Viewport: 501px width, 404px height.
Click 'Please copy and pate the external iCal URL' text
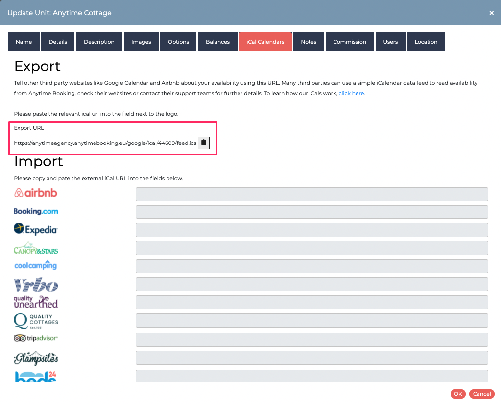[98, 178]
